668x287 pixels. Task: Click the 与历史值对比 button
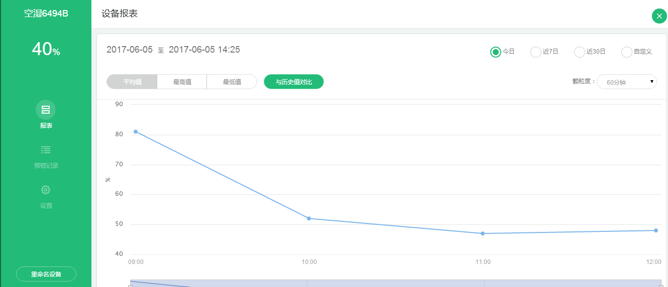(x=294, y=82)
